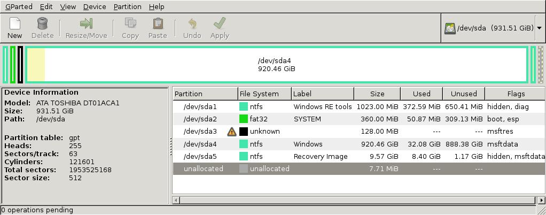Select the /dev/sda2 partition row
The image size is (546, 215).
[359, 119]
